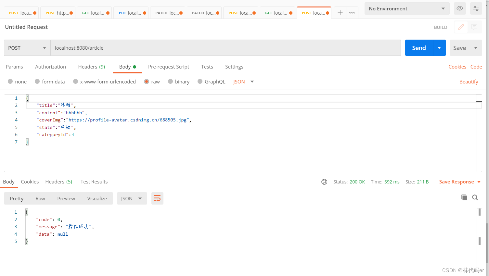Screen dimensions: 489x276
Task: Toggle line wrapping icon in response pane
Action: pos(157,198)
